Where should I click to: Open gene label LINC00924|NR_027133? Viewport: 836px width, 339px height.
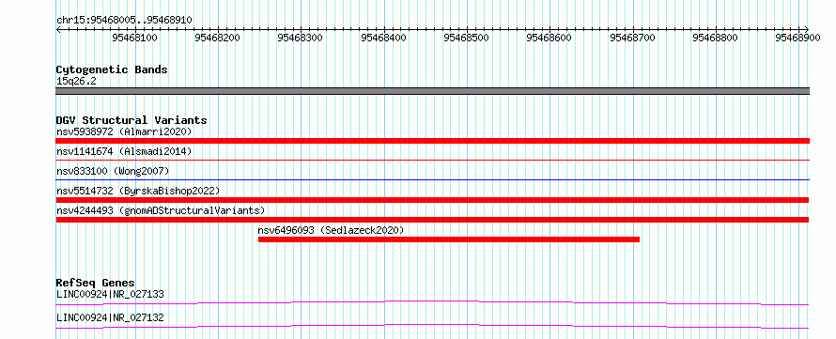coord(110,294)
